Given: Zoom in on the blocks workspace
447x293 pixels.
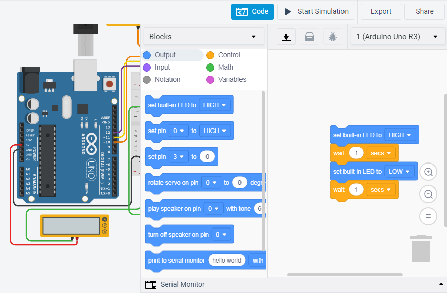Looking at the screenshot, I should point(428,172).
